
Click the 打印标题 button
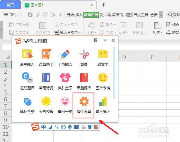coord(19,25)
